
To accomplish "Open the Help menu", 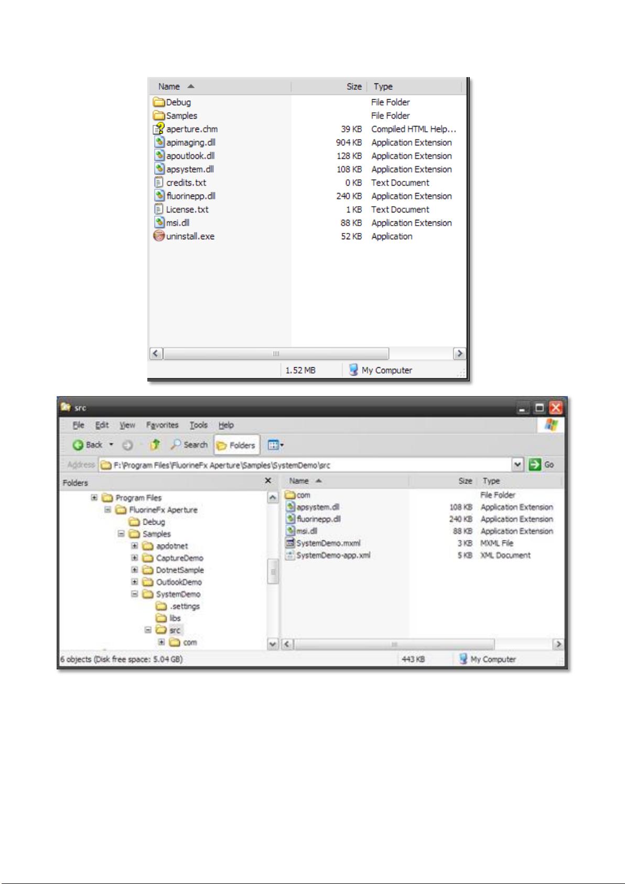I will pyautogui.click(x=226, y=425).
